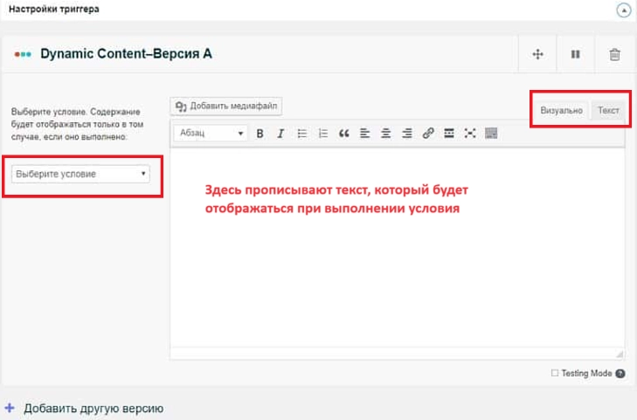Open the Выберите условие dropdown

(x=80, y=174)
